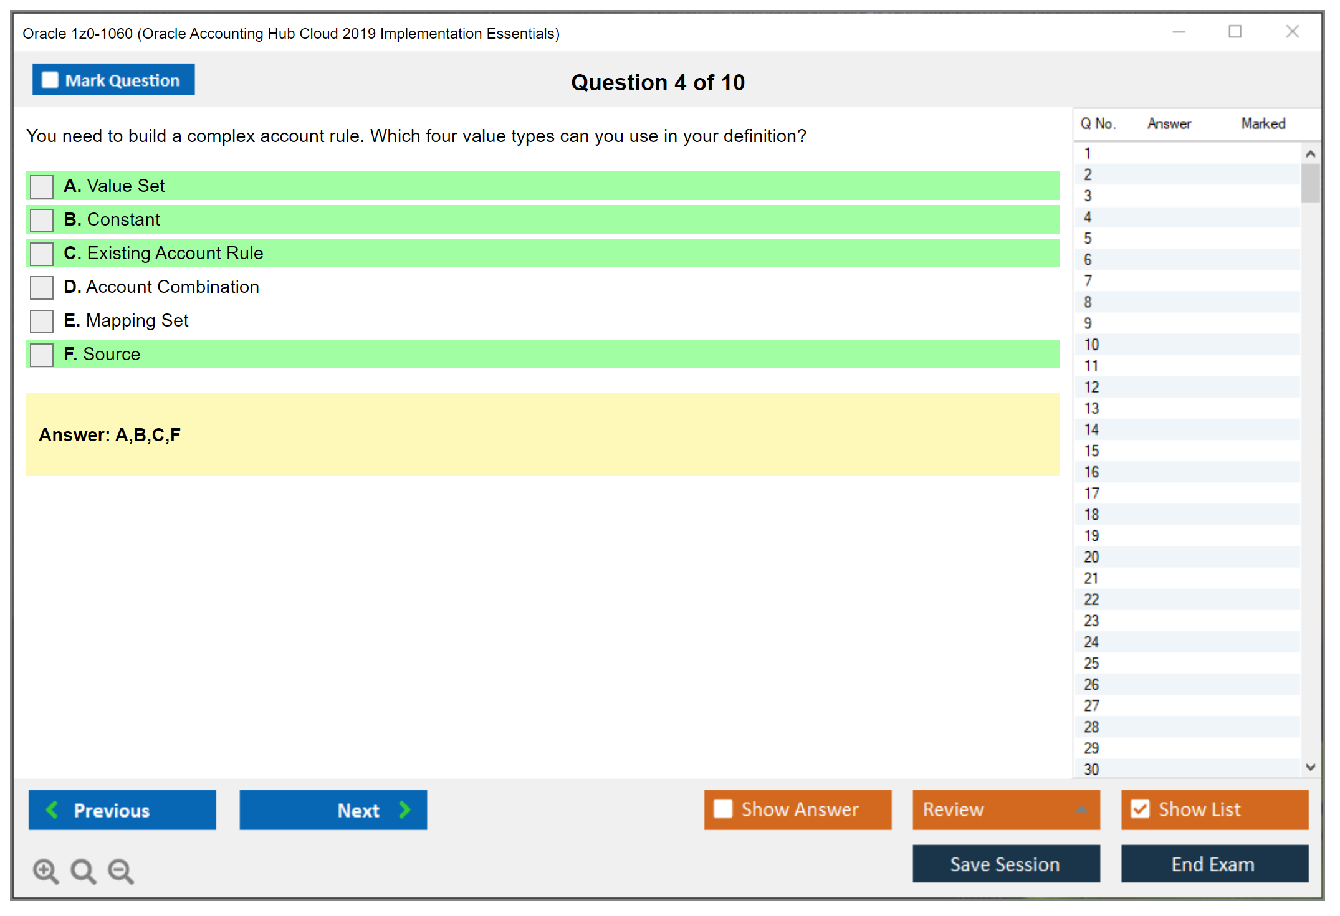Viewport: 1340px width, 916px height.
Task: Click the checkbox icon on Mark Question
Action: click(x=50, y=80)
